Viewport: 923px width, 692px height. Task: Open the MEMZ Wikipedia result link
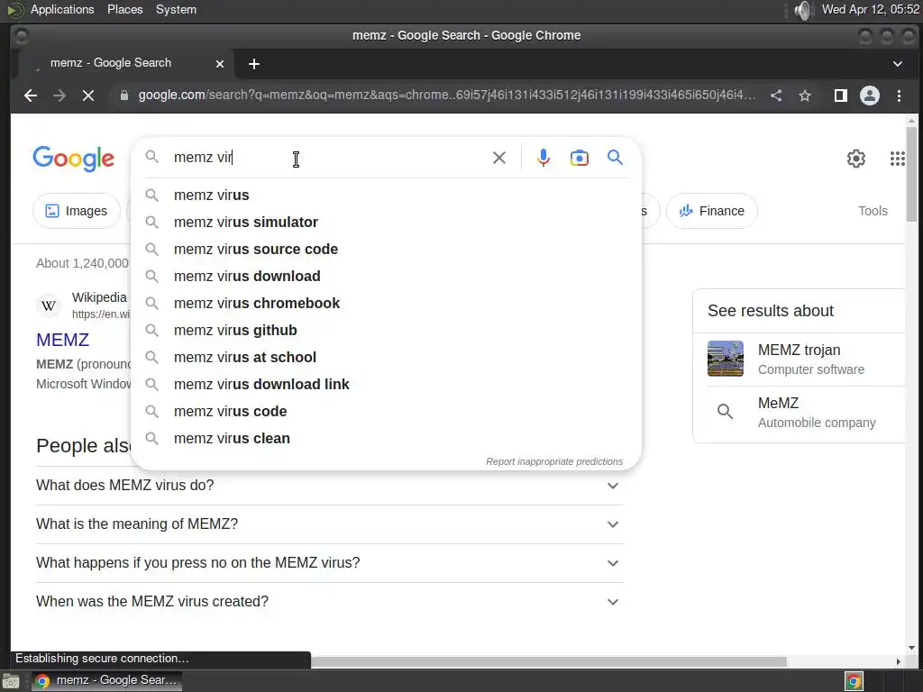pyautogui.click(x=62, y=340)
